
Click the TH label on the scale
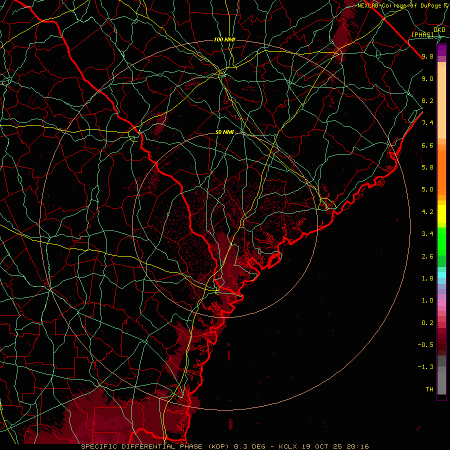point(429,389)
